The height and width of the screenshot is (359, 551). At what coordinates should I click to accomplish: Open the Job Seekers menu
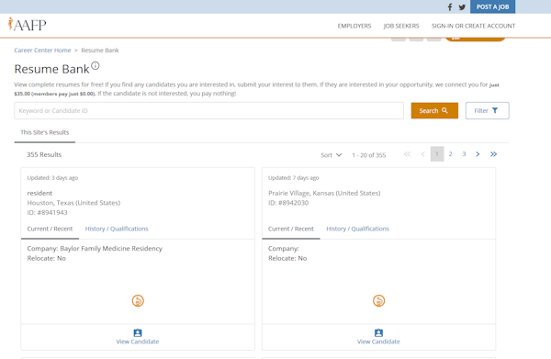401,26
